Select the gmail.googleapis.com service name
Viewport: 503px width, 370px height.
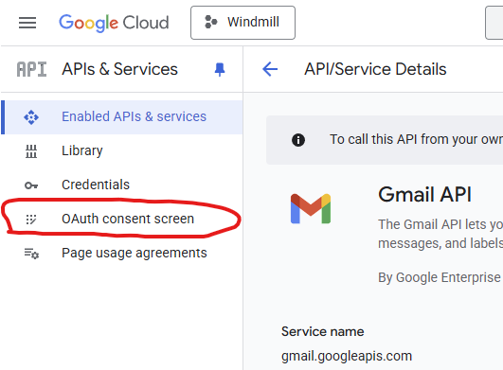347,356
